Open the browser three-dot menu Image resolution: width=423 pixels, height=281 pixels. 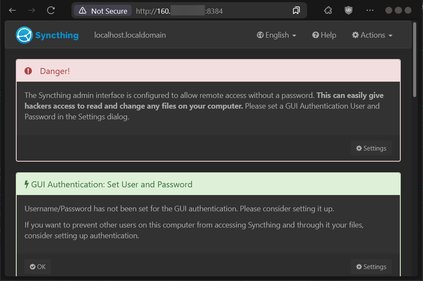click(370, 11)
